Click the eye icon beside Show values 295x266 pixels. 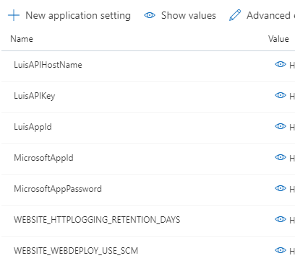pos(150,15)
